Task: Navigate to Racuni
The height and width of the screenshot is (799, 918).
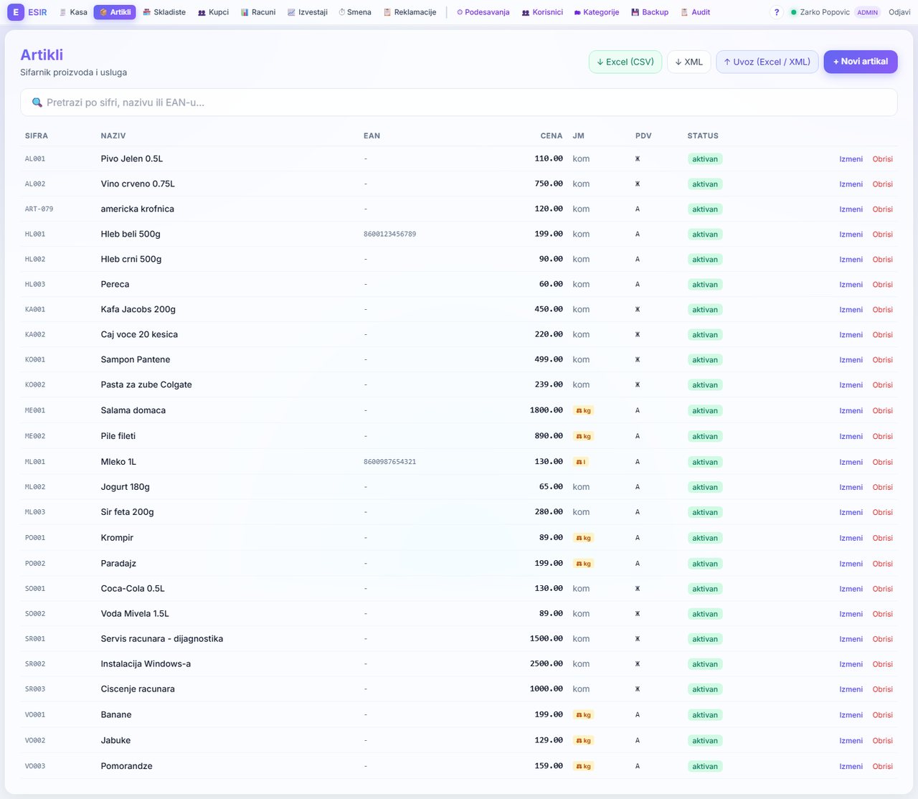Action: 258,12
